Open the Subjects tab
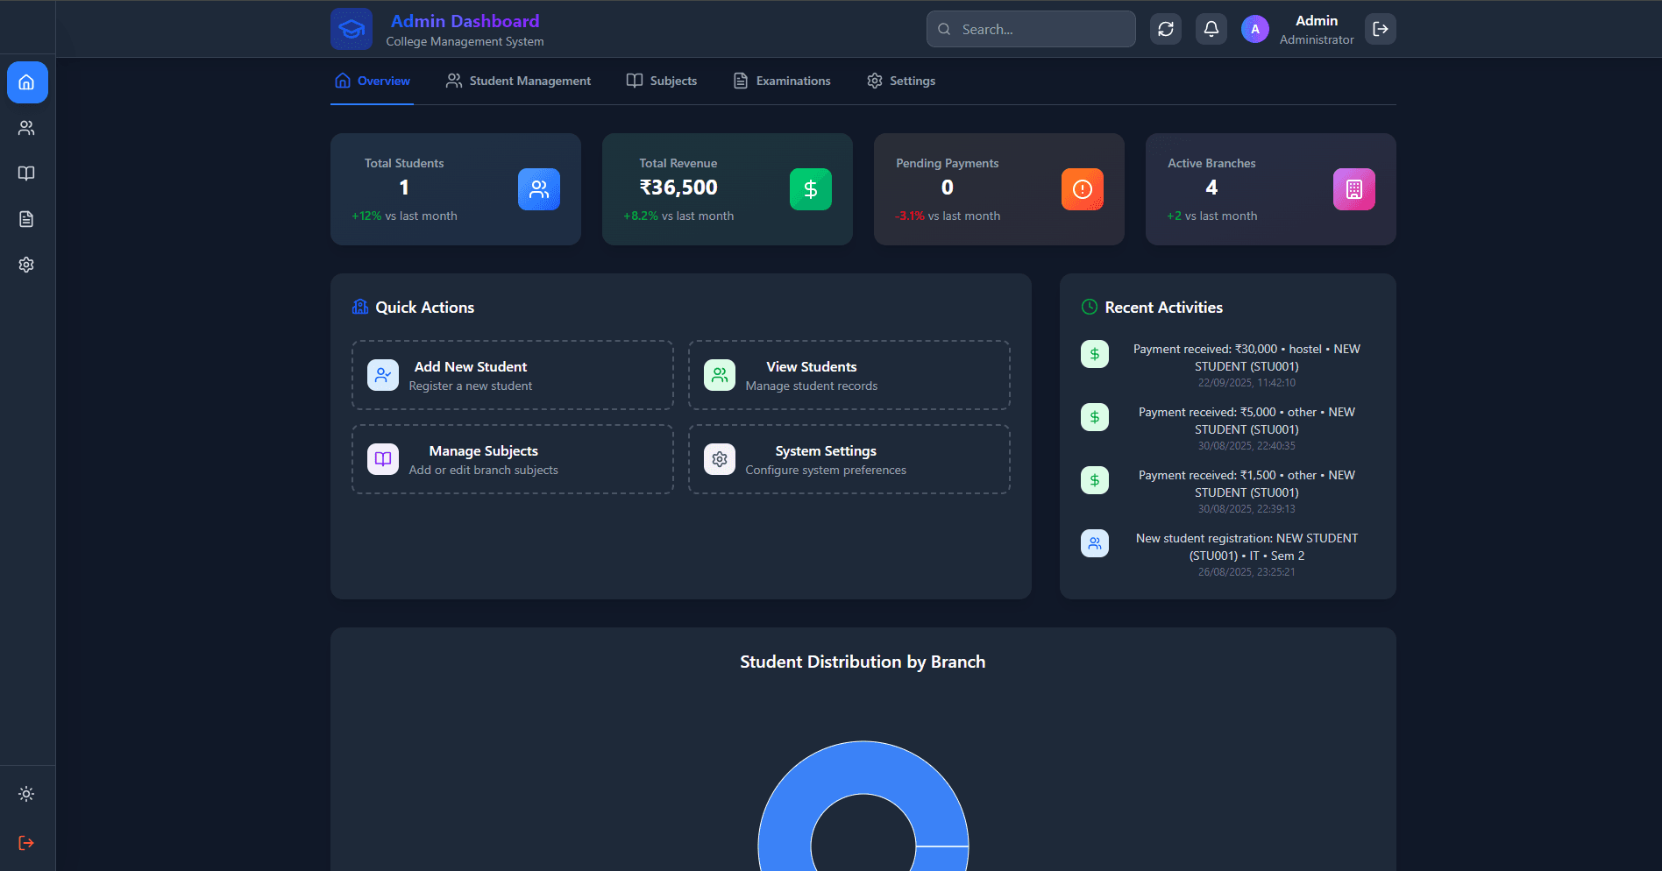This screenshot has width=1662, height=871. [662, 81]
